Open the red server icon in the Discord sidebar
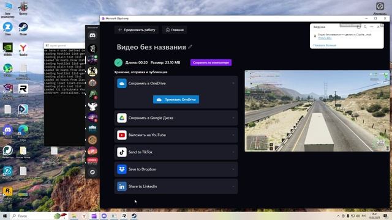This screenshot has width=392, height=220. [92, 160]
